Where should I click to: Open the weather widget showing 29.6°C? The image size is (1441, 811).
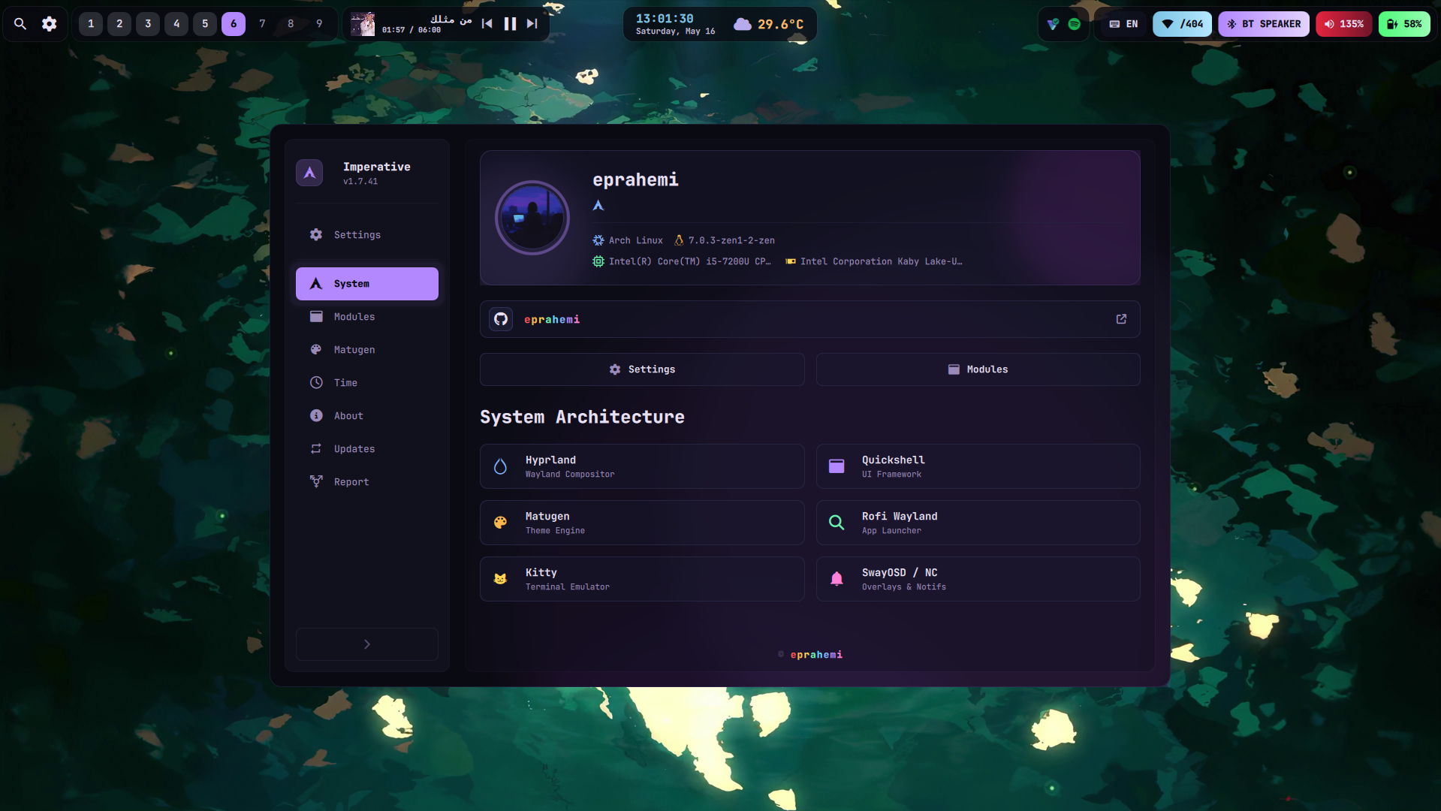[x=768, y=24]
